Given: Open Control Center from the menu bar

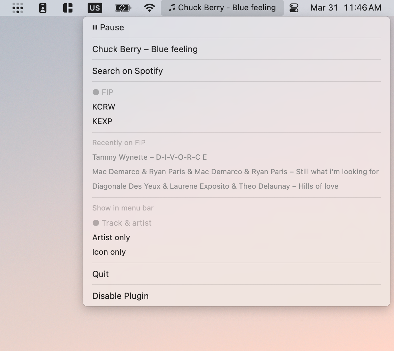Looking at the screenshot, I should coord(294,8).
